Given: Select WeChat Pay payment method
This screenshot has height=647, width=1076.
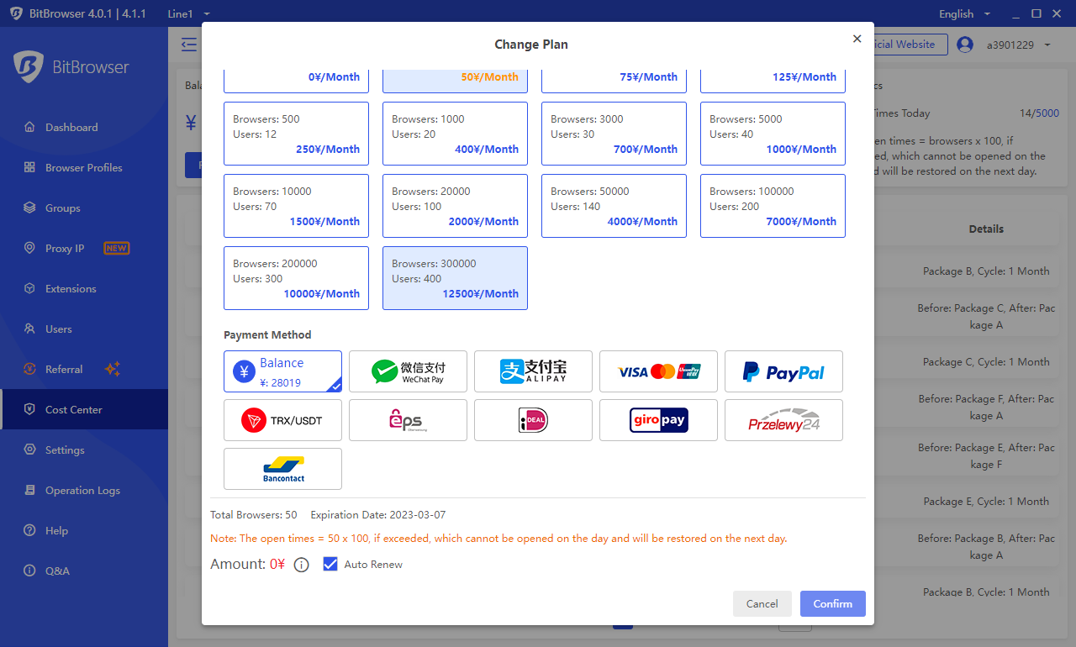Looking at the screenshot, I should [x=408, y=371].
